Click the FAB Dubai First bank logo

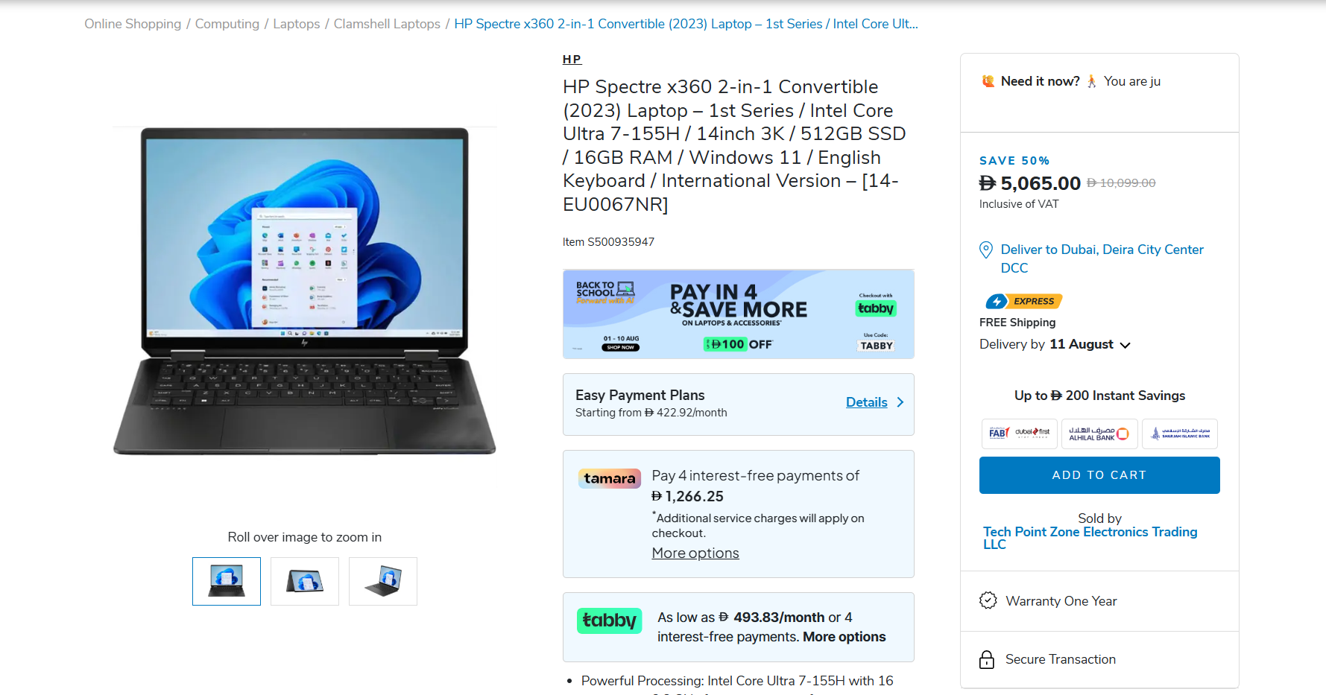1019,433
